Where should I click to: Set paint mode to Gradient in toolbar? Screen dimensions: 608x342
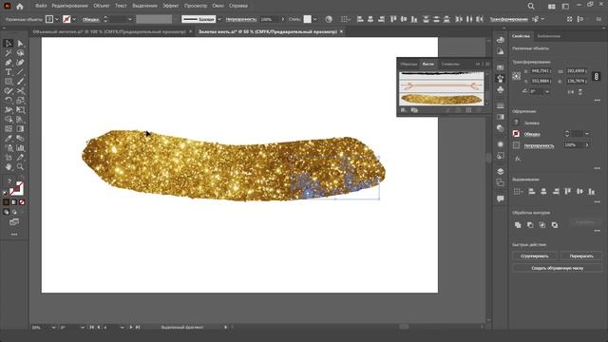pyautogui.click(x=14, y=202)
